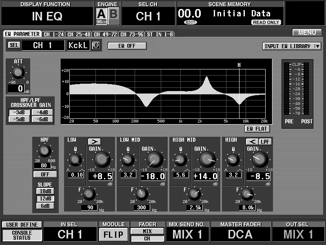This screenshot has height=245, width=326.
Task: Click the LOW MID Q knob
Action: coord(128,160)
